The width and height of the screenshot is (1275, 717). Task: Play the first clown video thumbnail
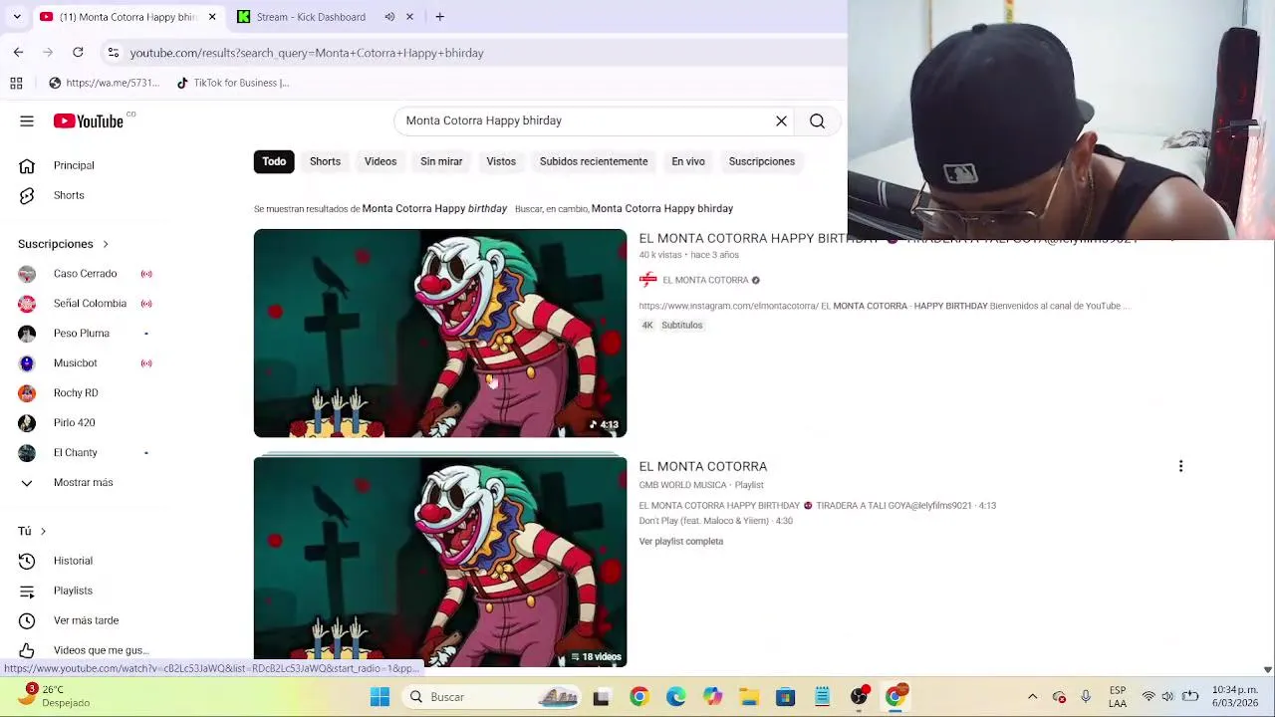pos(440,334)
